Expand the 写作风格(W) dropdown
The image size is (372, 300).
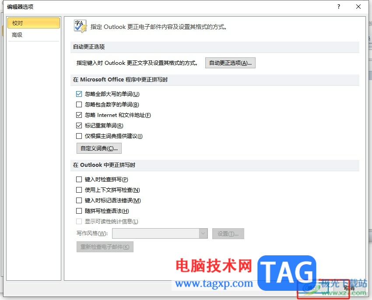(203, 233)
